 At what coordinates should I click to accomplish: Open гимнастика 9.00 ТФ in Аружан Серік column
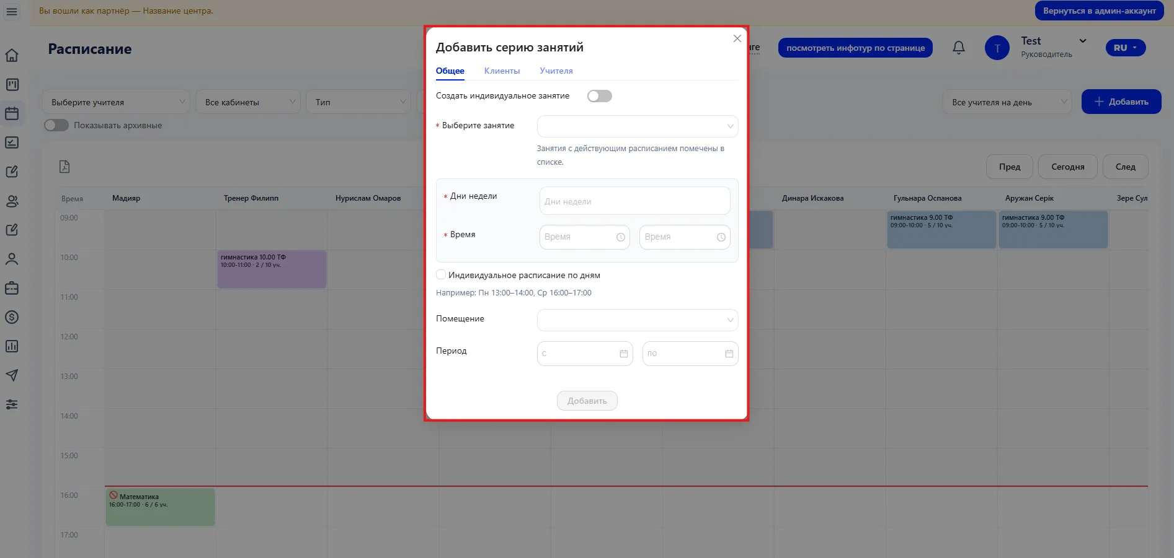[x=1053, y=230]
